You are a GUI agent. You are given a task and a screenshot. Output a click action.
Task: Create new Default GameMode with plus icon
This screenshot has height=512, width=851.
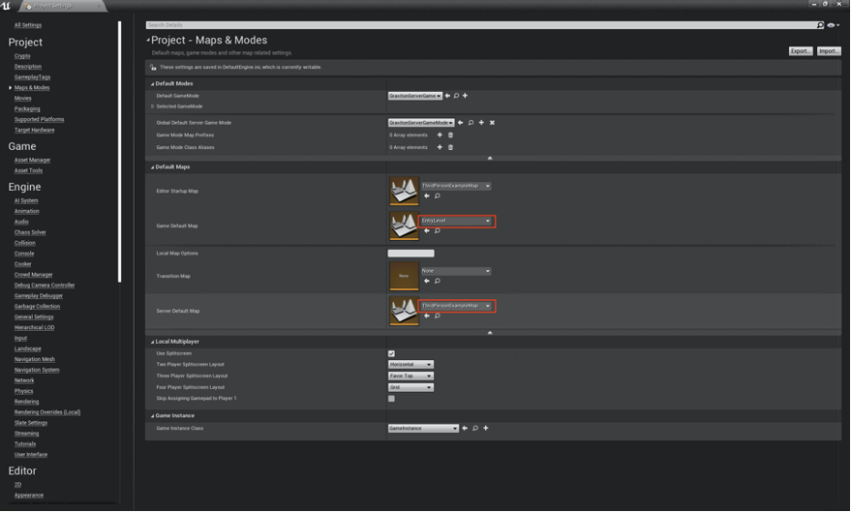[465, 96]
